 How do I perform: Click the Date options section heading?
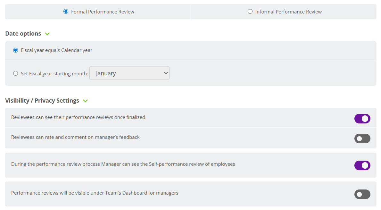point(23,34)
